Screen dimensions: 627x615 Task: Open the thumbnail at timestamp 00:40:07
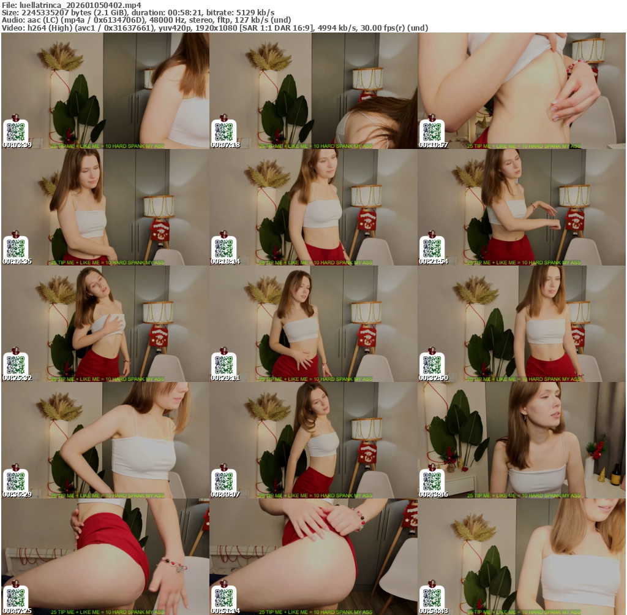pyautogui.click(x=313, y=440)
